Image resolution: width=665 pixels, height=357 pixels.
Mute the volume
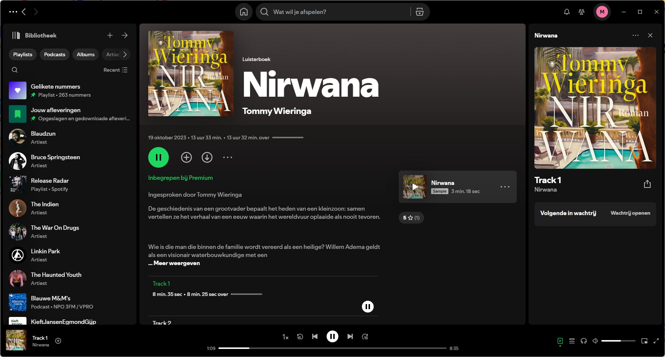(595, 341)
